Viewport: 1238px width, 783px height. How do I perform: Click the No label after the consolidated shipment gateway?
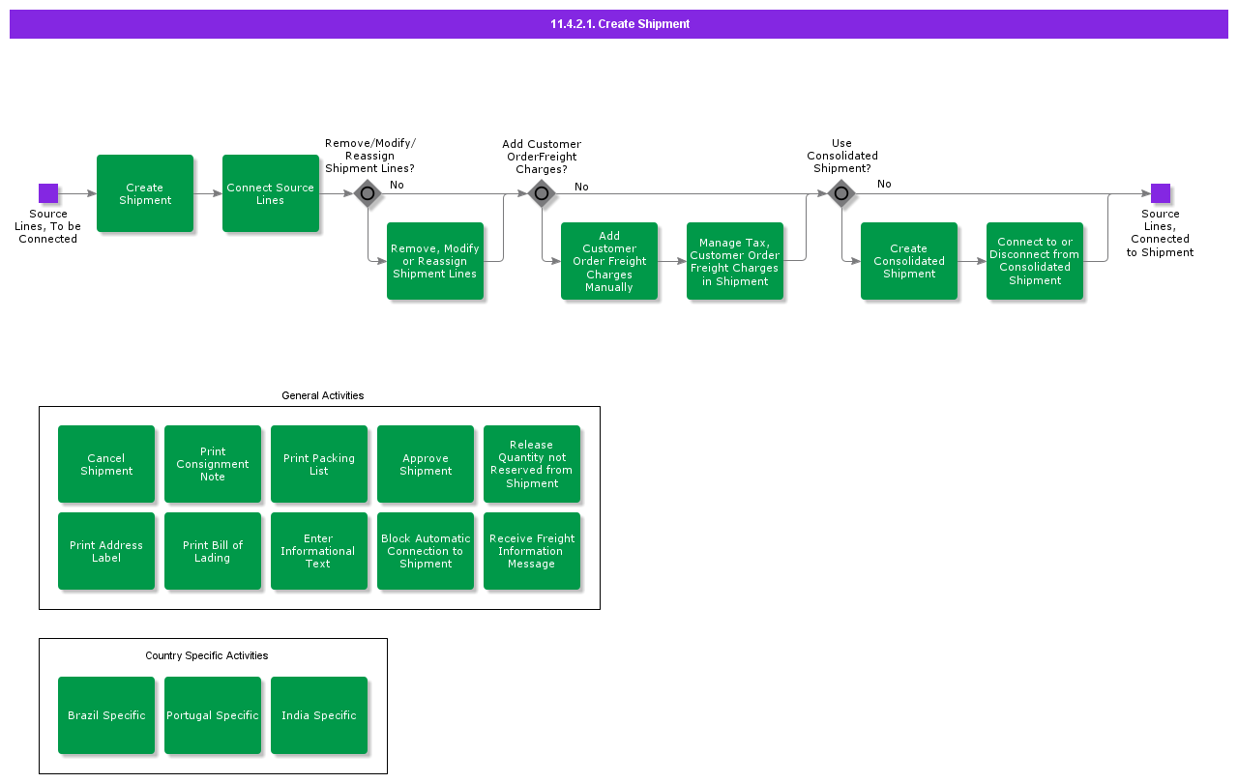(x=884, y=184)
